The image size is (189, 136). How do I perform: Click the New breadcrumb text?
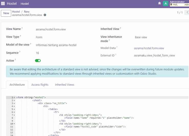pos(27,12)
